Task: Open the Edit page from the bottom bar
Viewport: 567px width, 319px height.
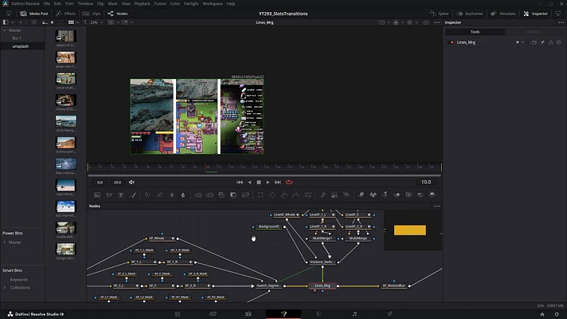Action: click(248, 314)
